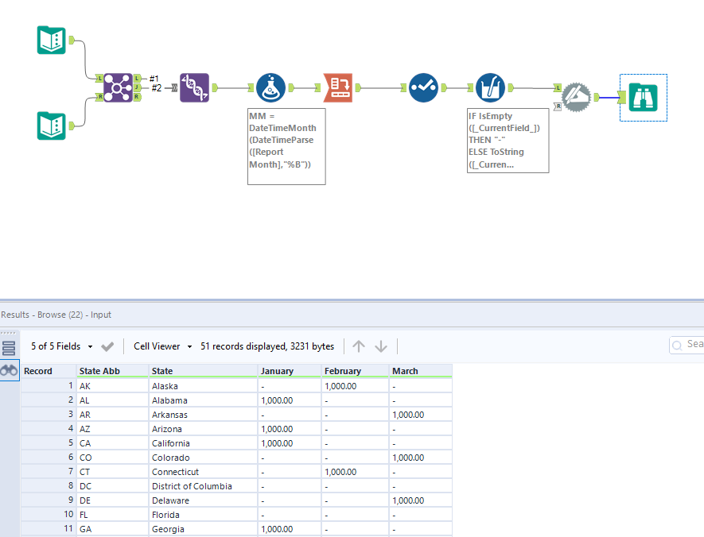Switch to the metadata list results view
704x537 pixels.
[9, 348]
